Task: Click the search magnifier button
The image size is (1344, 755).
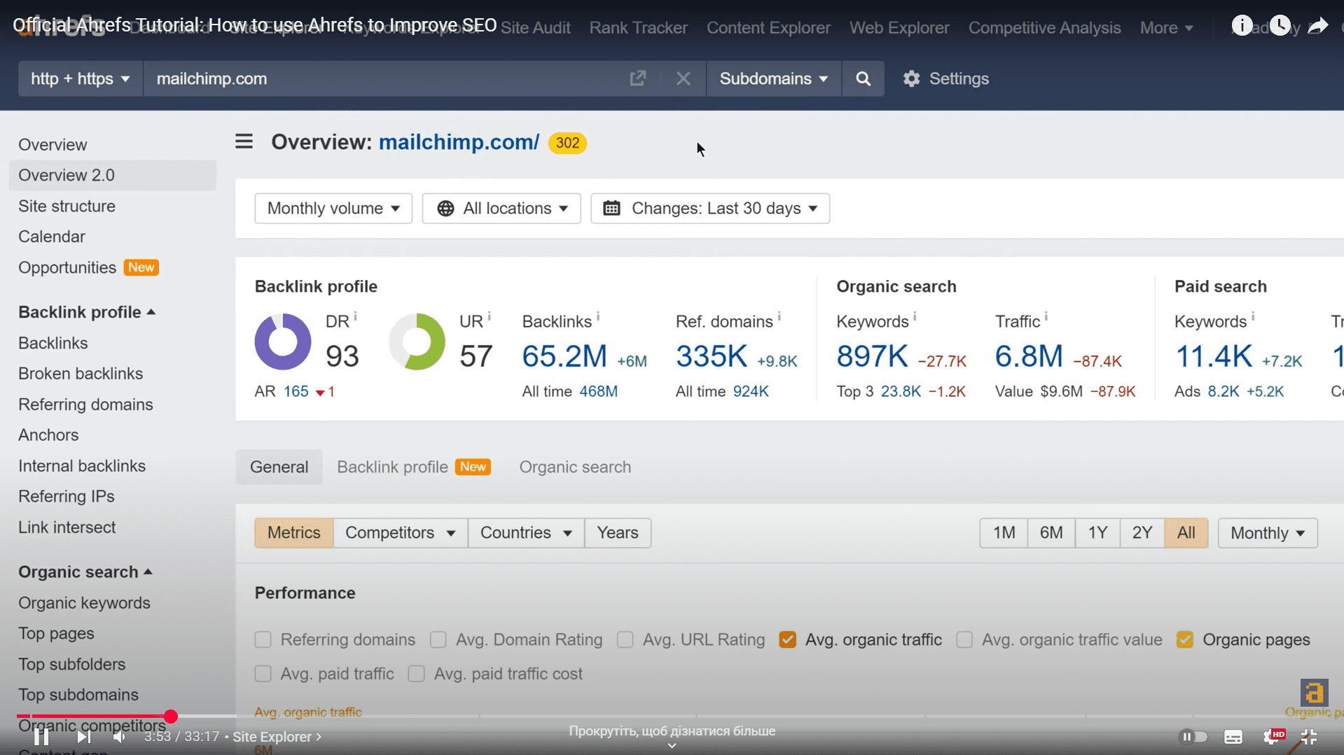Action: click(863, 78)
